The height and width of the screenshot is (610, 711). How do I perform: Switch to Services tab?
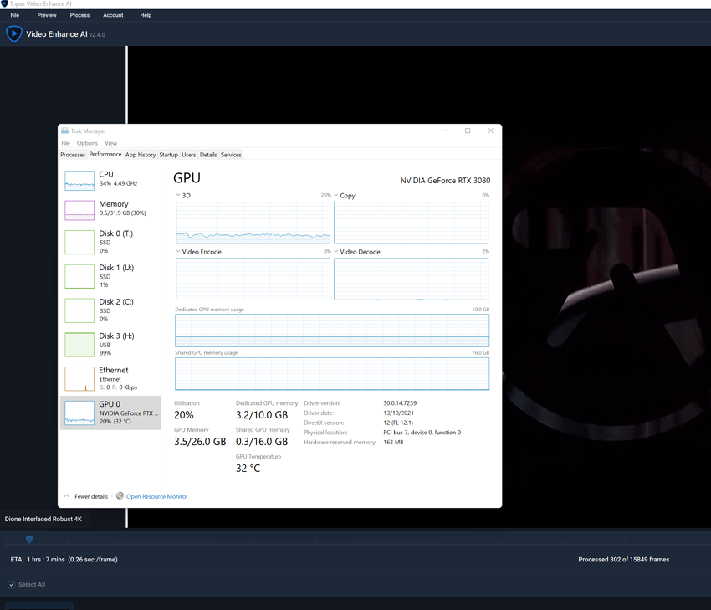click(x=231, y=155)
